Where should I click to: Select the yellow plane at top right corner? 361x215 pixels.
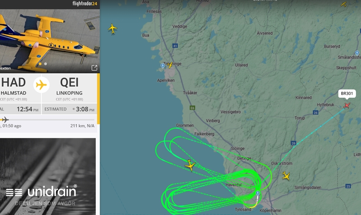[x=344, y=4]
